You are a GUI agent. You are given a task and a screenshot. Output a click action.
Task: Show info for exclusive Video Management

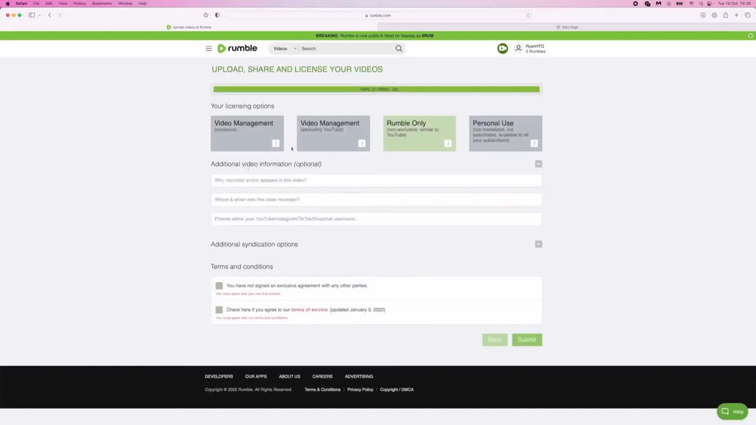(275, 143)
